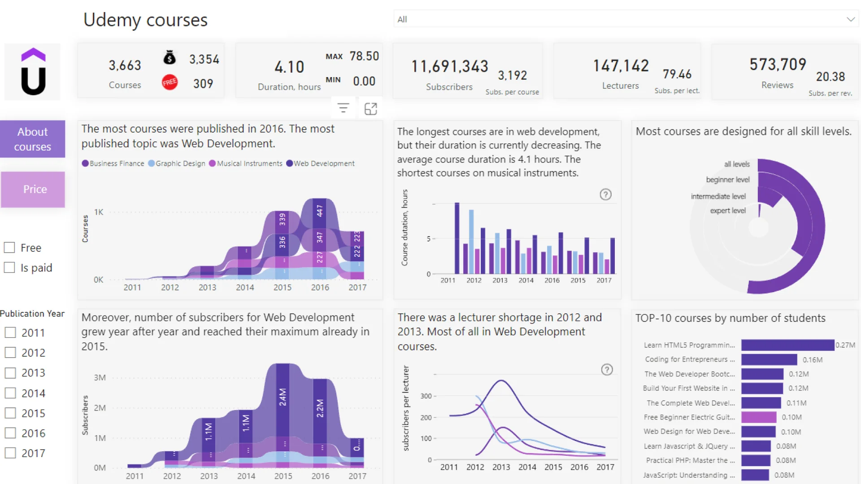The image size is (861, 484).
Task: Tick the 2012 publication year checkbox
Action: 10,353
